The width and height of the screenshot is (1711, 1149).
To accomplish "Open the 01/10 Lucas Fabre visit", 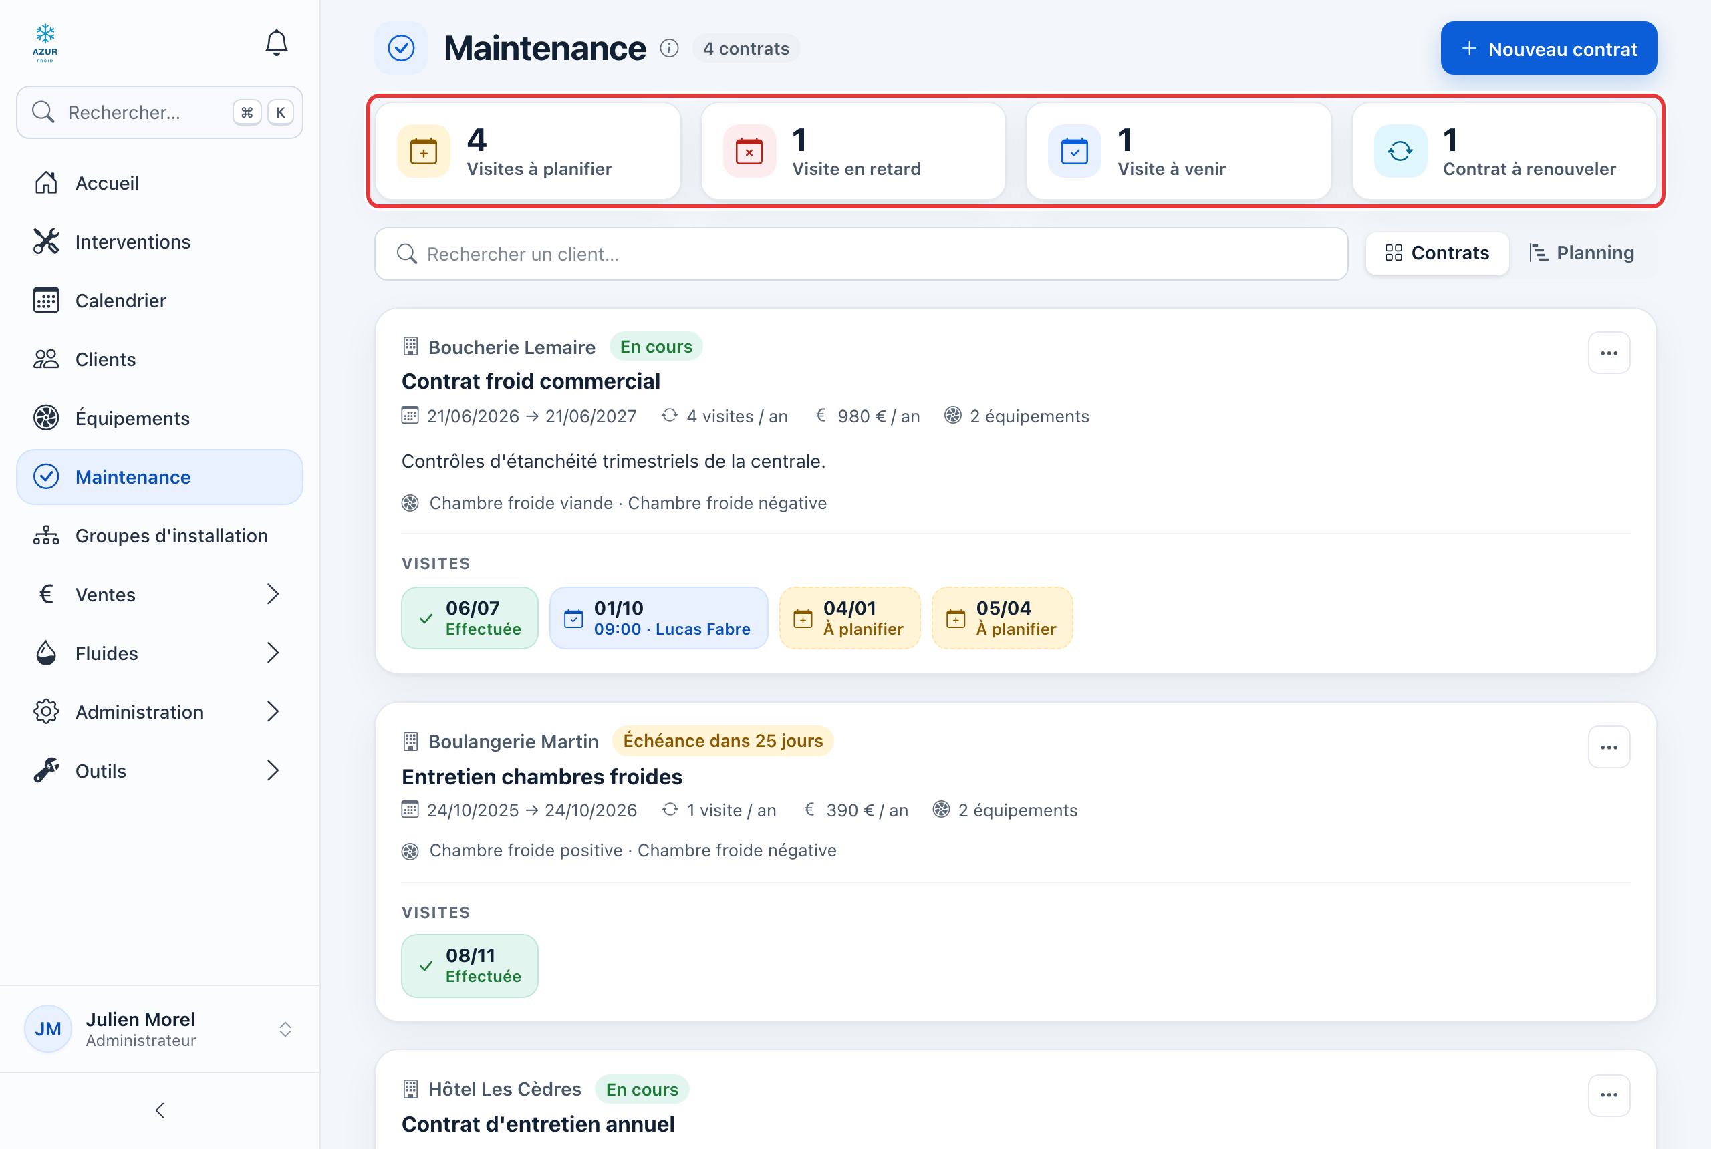I will click(658, 618).
